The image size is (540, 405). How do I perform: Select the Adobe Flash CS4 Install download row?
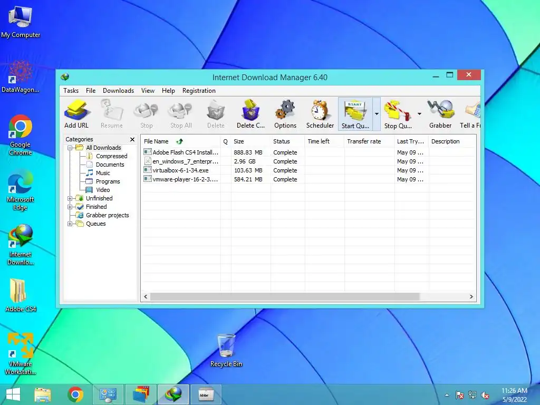tap(308, 152)
